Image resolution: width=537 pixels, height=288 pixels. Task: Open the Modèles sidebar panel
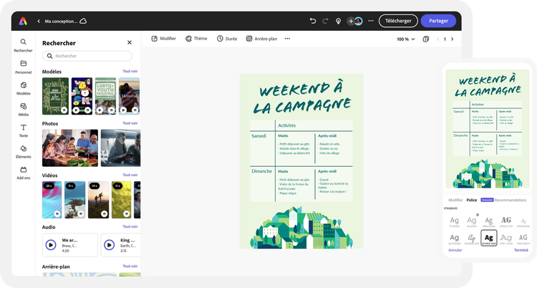pyautogui.click(x=24, y=88)
